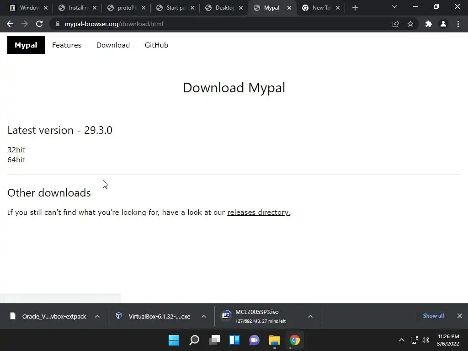Close the Start page tab

(192, 8)
